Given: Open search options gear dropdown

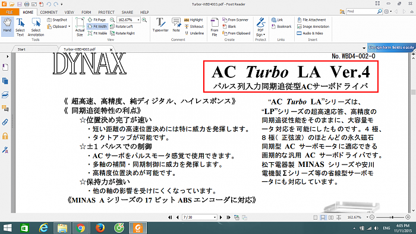Looking at the screenshot, I should tap(388, 12).
